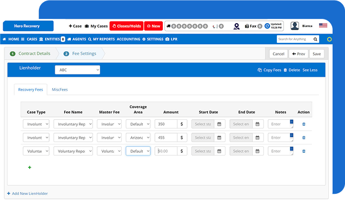Image resolution: width=345 pixels, height=203 pixels.
Task: Open Default coverage dropdown in 350 row
Action: click(138, 124)
